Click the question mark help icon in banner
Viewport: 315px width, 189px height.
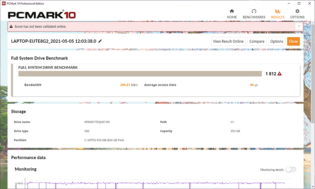[299, 27]
